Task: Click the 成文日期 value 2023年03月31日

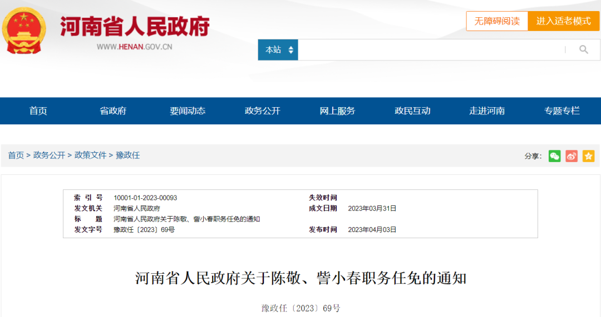Action: pyautogui.click(x=372, y=208)
